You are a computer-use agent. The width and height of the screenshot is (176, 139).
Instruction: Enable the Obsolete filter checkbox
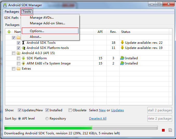(70, 110)
